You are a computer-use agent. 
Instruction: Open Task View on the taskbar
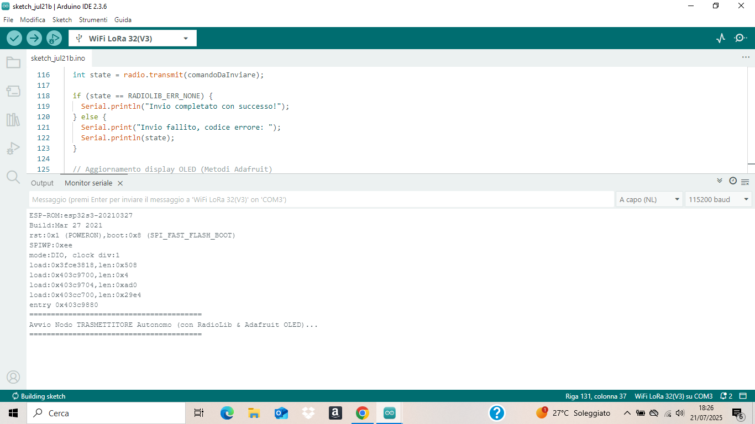coord(199,413)
